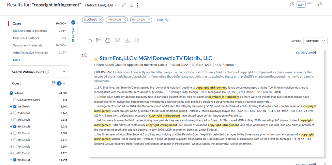Click the Clear filters link

pos(160,20)
